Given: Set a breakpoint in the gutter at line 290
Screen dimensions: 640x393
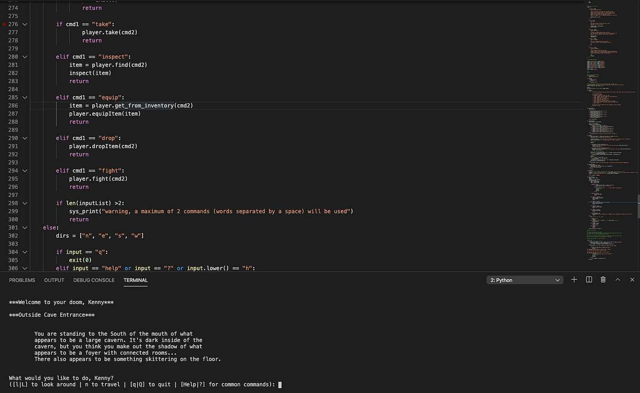Looking at the screenshot, I should [x=5, y=137].
